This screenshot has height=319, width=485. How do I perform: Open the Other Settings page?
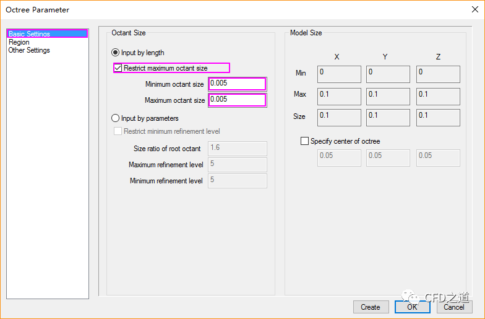tap(29, 50)
